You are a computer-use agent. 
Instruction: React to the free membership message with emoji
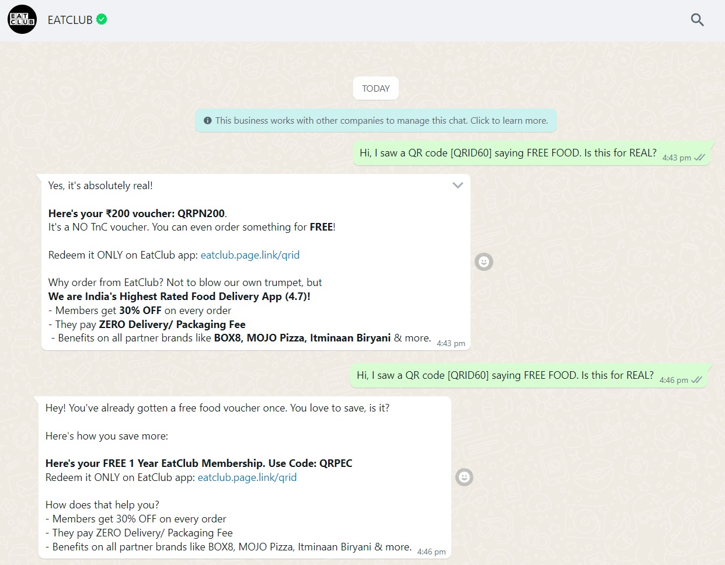(464, 477)
